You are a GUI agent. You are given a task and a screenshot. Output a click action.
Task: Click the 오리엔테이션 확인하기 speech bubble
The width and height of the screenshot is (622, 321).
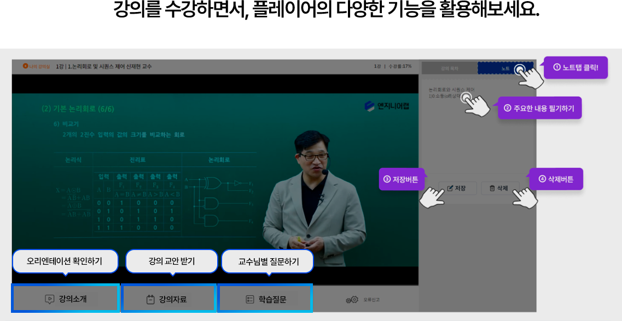65,261
